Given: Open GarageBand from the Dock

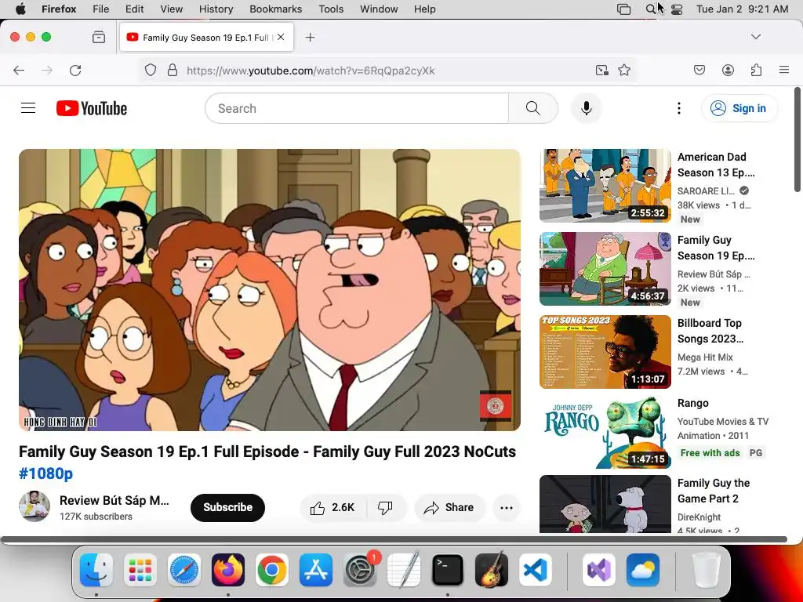Looking at the screenshot, I should coord(492,570).
